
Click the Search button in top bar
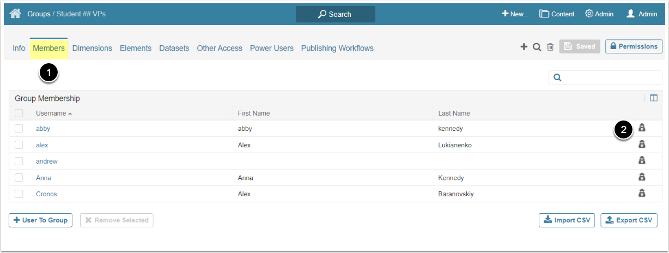336,14
